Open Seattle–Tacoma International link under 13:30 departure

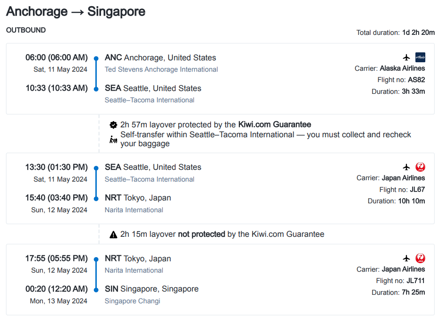point(149,179)
